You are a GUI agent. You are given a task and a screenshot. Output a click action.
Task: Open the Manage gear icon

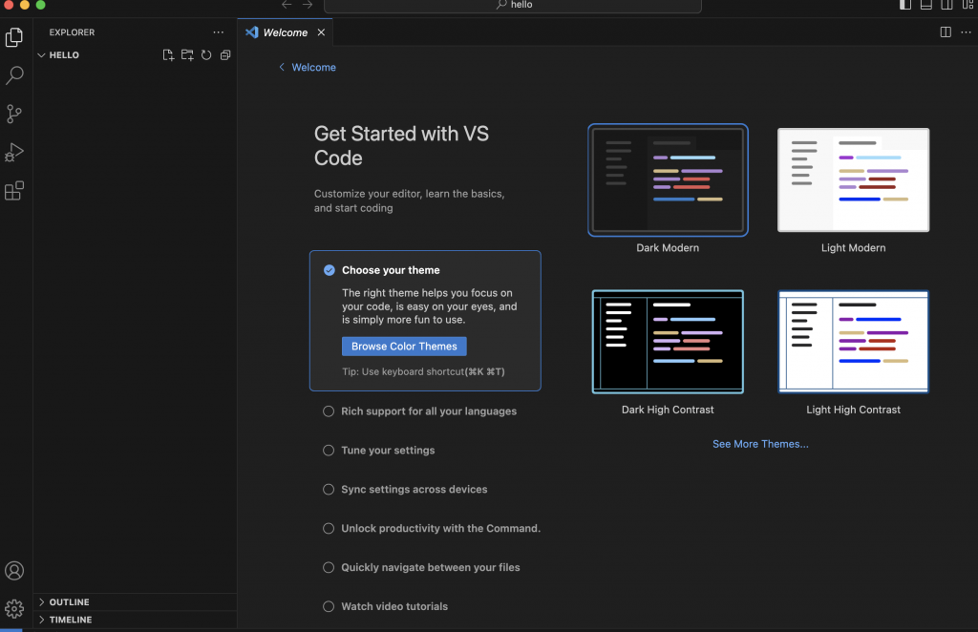tap(14, 608)
